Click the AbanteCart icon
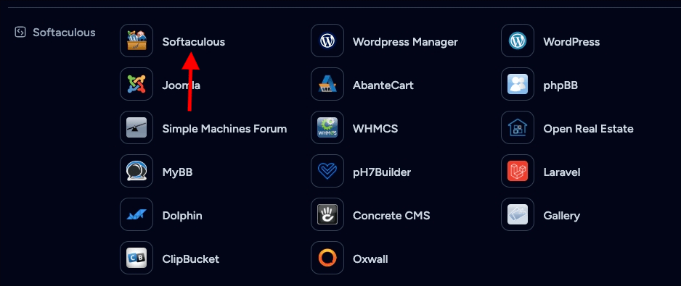 point(327,84)
